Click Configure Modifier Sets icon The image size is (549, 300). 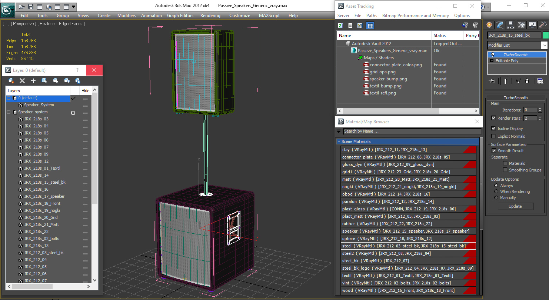point(540,81)
